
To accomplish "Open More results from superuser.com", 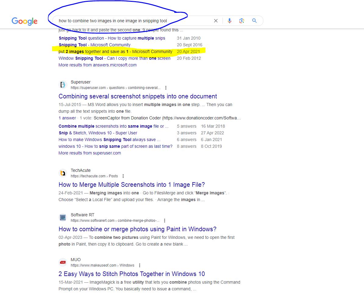I will (90, 153).
